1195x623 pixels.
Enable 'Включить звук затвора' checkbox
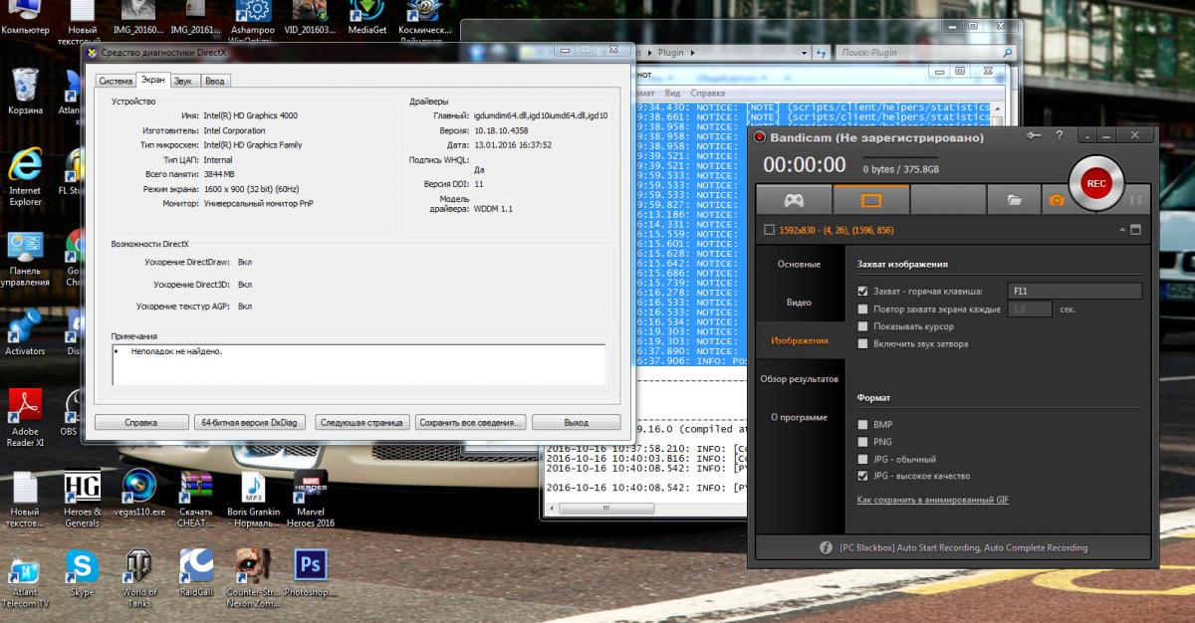click(x=863, y=343)
